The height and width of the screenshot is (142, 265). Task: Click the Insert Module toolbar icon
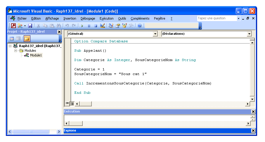click(x=20, y=26)
